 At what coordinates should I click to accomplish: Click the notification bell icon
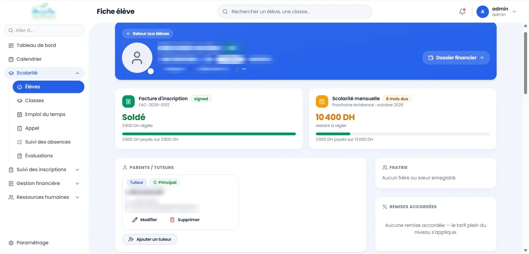(462, 12)
